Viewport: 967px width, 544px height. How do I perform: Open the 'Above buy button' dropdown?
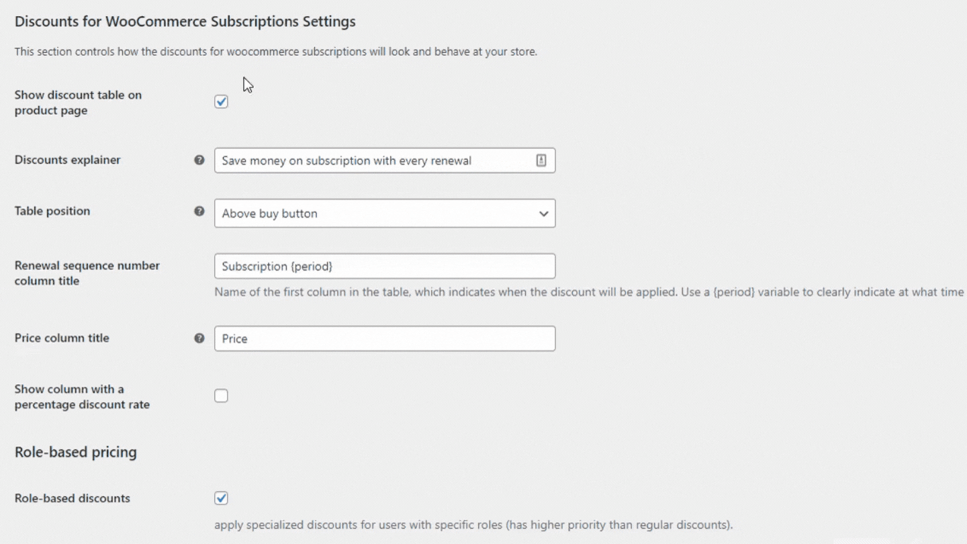[x=385, y=213]
